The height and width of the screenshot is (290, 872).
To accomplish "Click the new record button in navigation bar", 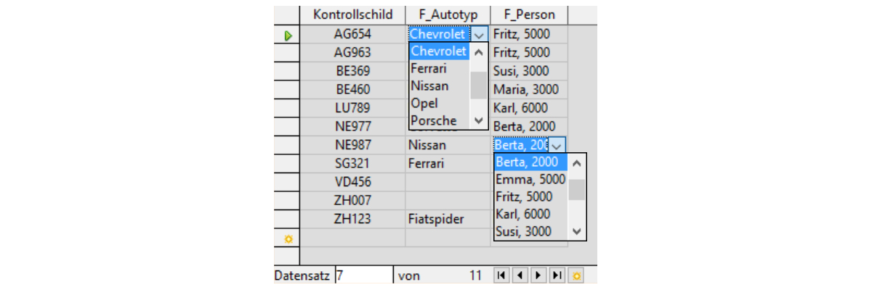I will [576, 275].
